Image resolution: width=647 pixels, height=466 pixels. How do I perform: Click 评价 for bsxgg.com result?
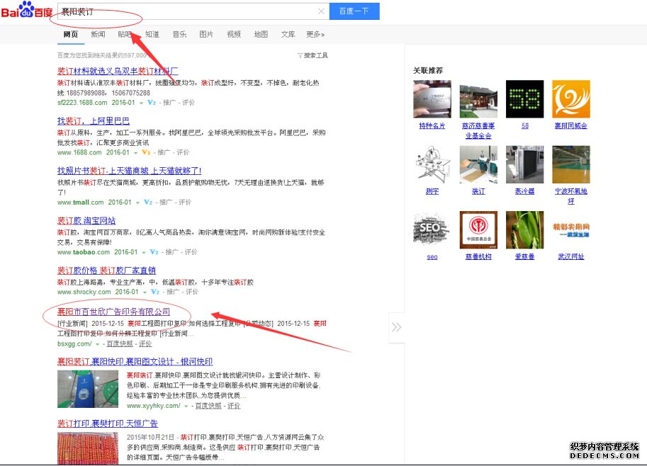(145, 343)
